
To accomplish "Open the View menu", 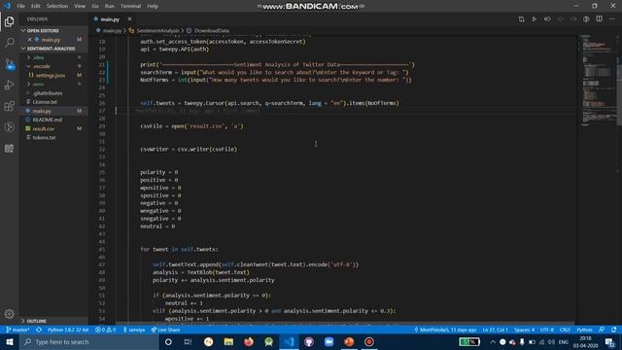I will coord(80,6).
